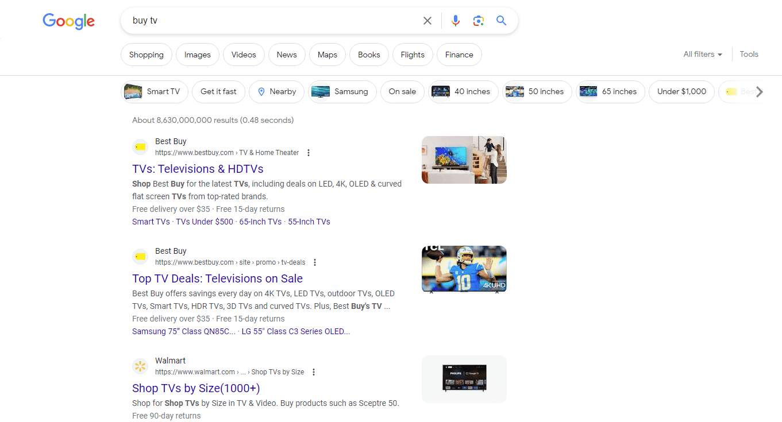Apply the Get it fast filter chip
Viewport: 782px width, 422px height.
coord(218,91)
